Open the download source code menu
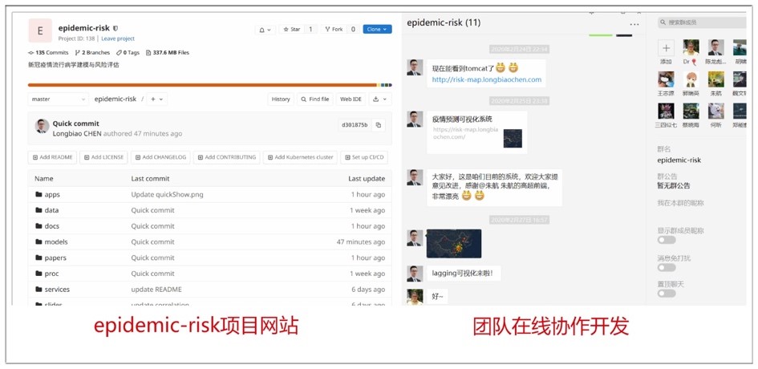Screen dimensions: 758x369 (380, 99)
